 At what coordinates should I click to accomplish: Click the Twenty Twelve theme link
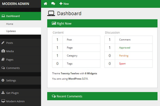click(70, 74)
